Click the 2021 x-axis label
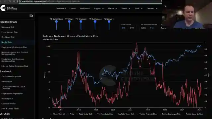Image resolution: width=212 pixels, height=119 pixels. coord(130,110)
